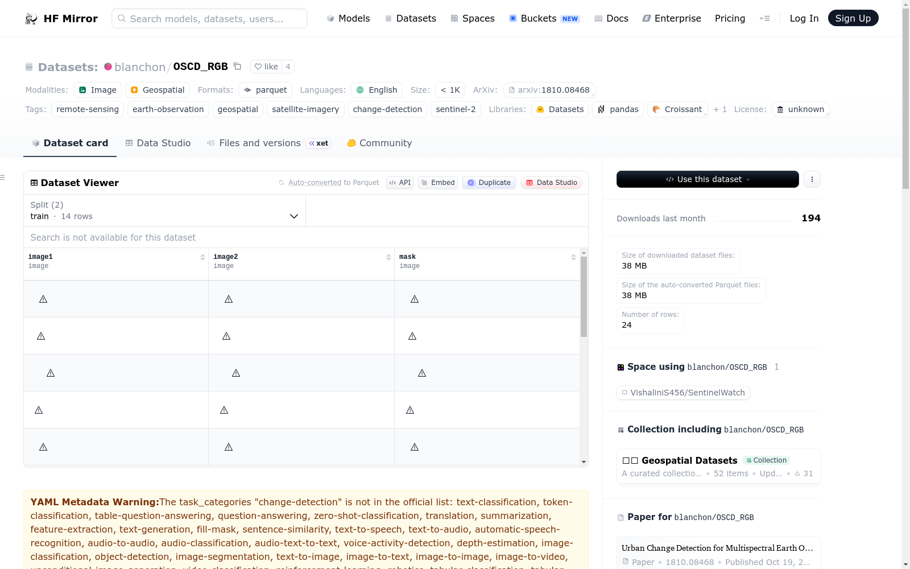Click the like count 4

(288, 67)
